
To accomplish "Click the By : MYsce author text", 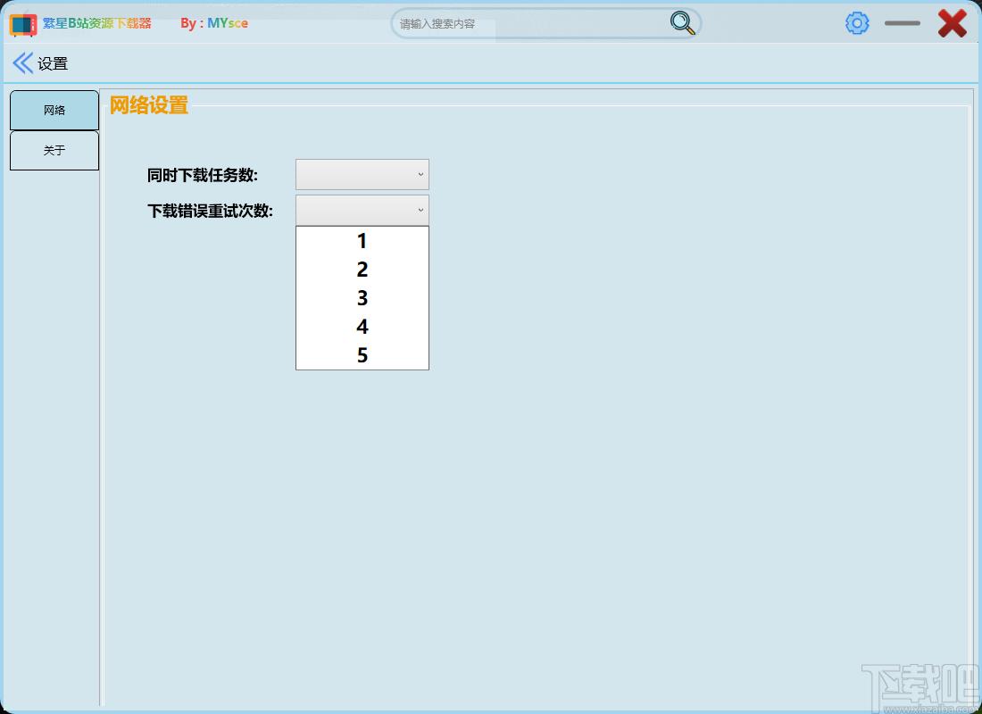I will coord(214,23).
